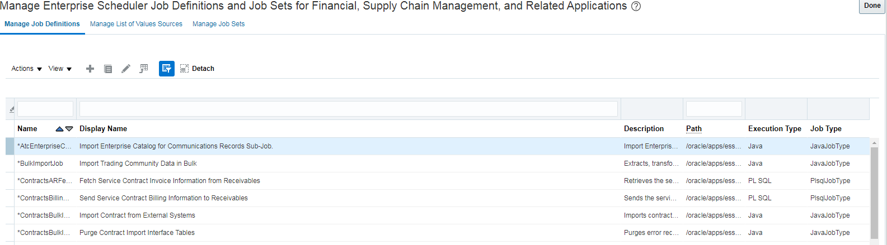
Task: Click the table's vertical scrollbar thumb
Action: coord(874,190)
